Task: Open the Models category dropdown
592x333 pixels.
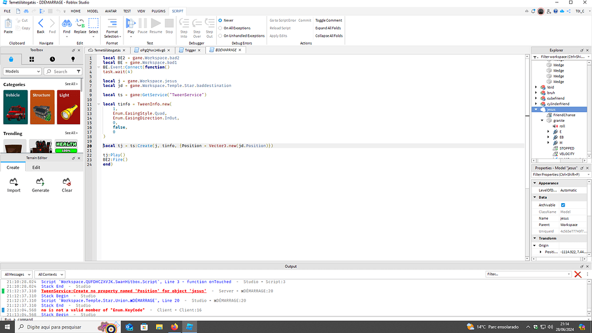Action: [x=22, y=72]
